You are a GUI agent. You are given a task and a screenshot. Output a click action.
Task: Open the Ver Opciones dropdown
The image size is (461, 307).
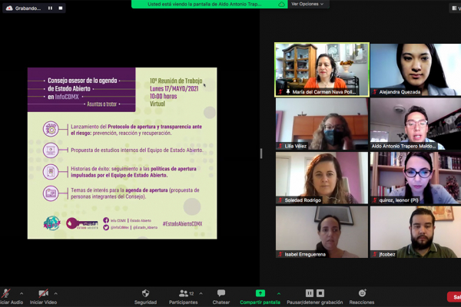click(x=307, y=4)
